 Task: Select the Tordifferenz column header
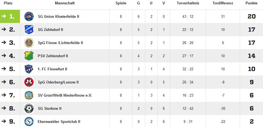pos(223,3)
